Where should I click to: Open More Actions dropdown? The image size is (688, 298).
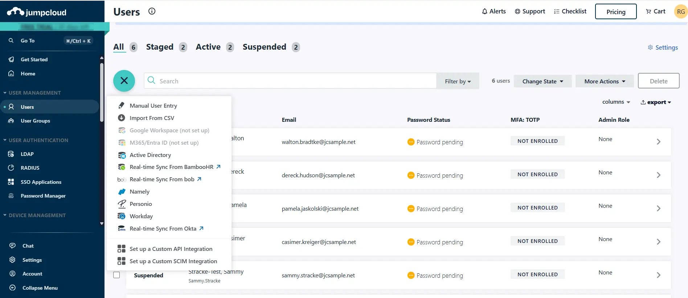pos(605,81)
